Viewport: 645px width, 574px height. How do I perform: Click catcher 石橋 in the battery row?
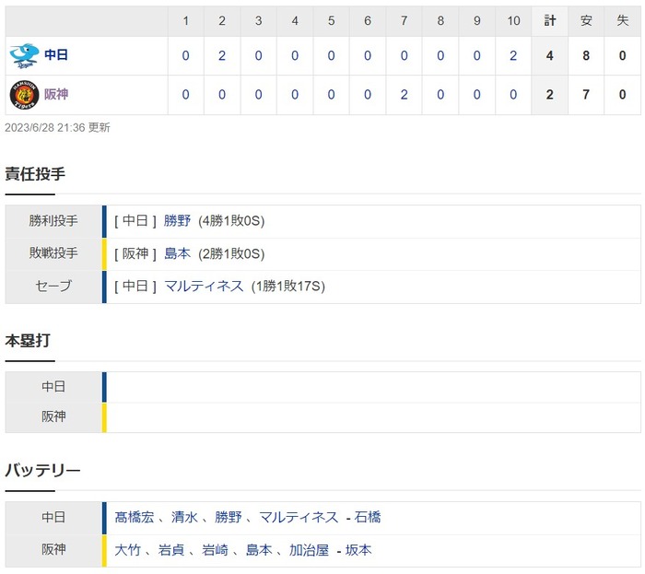pyautogui.click(x=368, y=518)
